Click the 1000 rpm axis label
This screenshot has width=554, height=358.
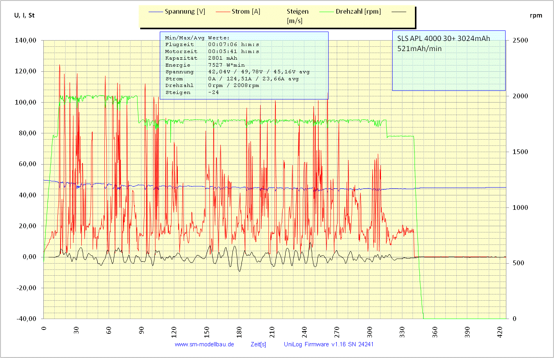click(520, 207)
